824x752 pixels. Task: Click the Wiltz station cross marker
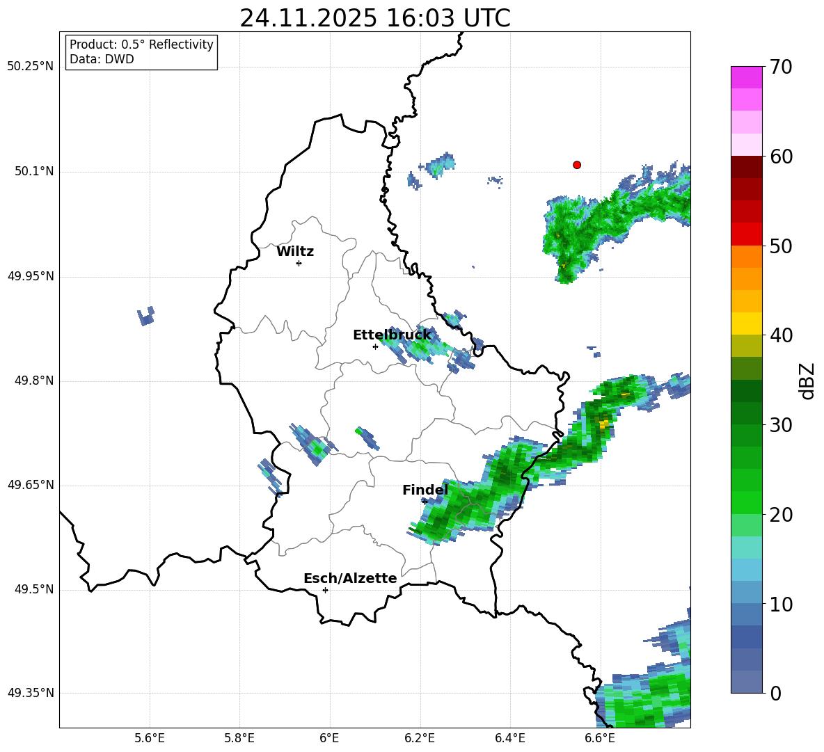click(299, 263)
